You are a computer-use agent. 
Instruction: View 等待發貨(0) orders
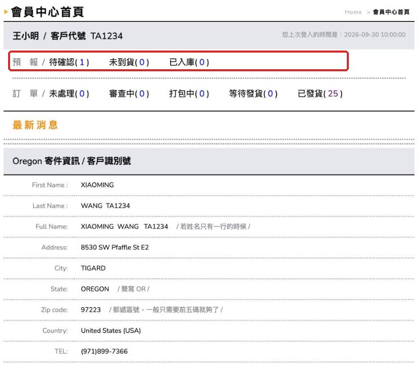[253, 94]
